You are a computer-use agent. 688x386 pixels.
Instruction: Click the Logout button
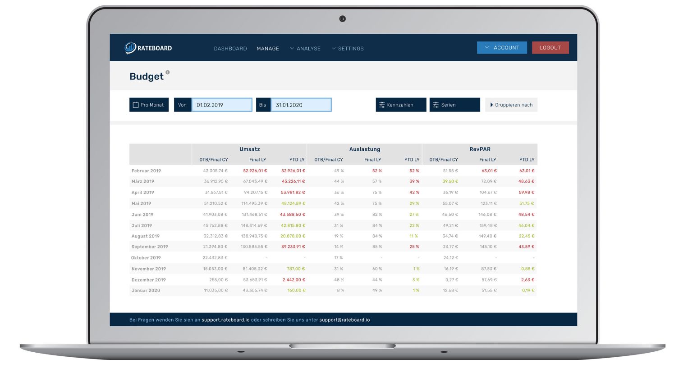[x=550, y=48]
